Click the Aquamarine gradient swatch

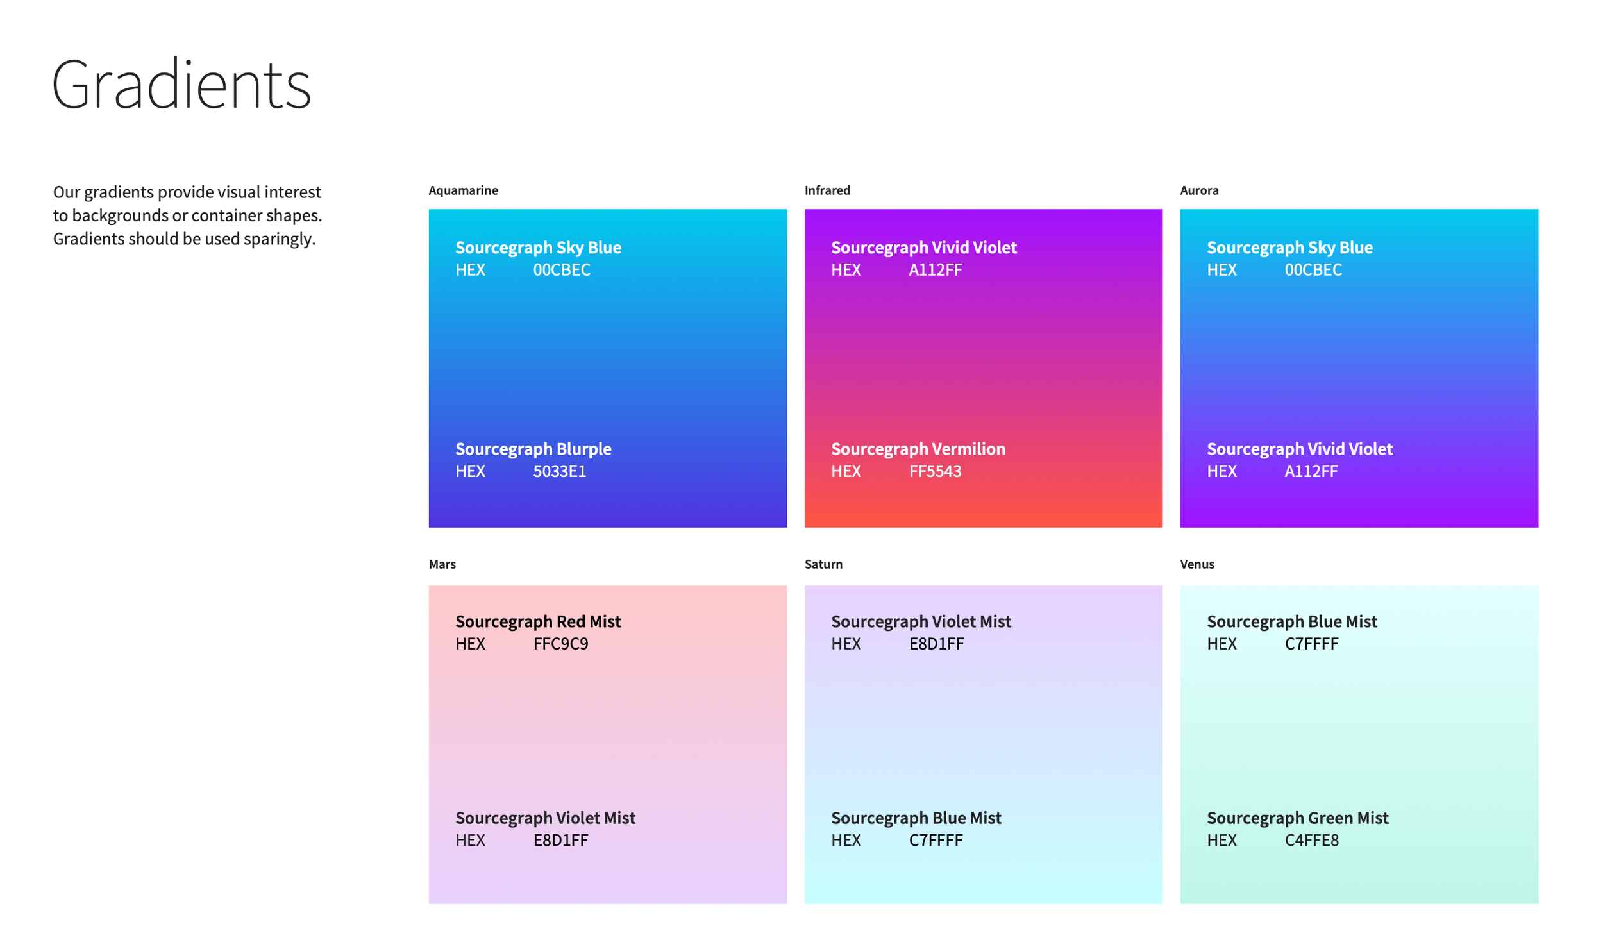607,359
